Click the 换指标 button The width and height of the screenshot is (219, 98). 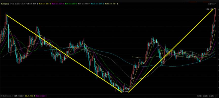pyautogui.click(x=211, y=96)
